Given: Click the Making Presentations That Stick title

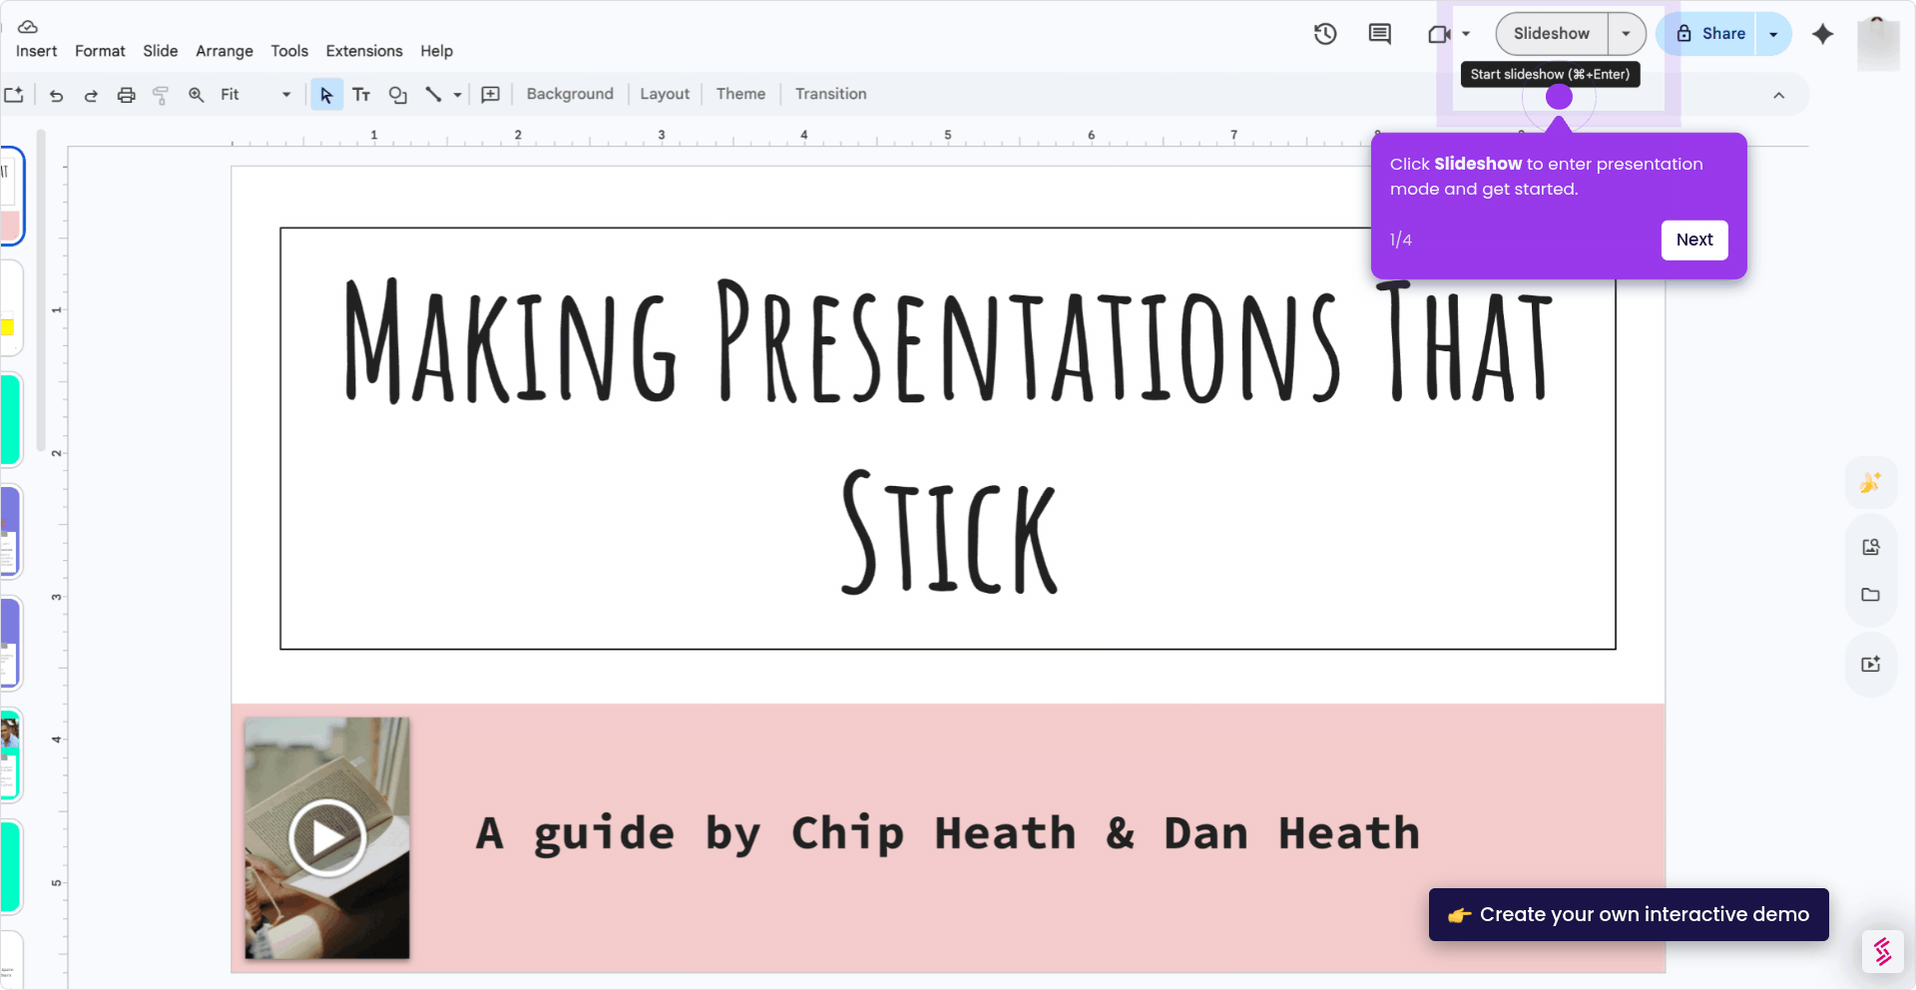Looking at the screenshot, I should click(x=947, y=438).
